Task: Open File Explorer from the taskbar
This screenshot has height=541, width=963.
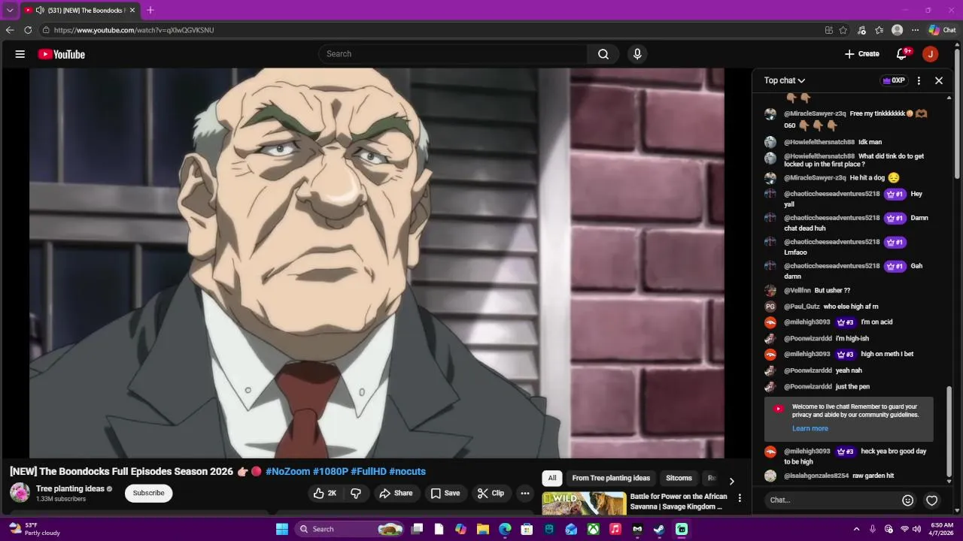Action: pyautogui.click(x=483, y=529)
